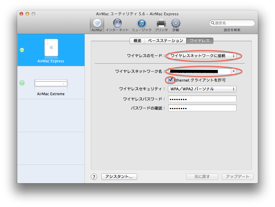The width and height of the screenshot is (275, 207).
Task: Click the アップデート button
Action: point(238,177)
